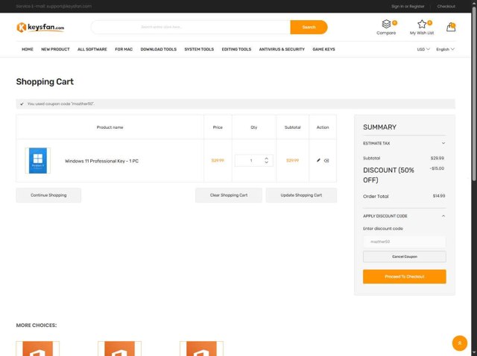This screenshot has height=356, width=477.
Task: Open the Download Tools menu
Action: click(x=159, y=49)
